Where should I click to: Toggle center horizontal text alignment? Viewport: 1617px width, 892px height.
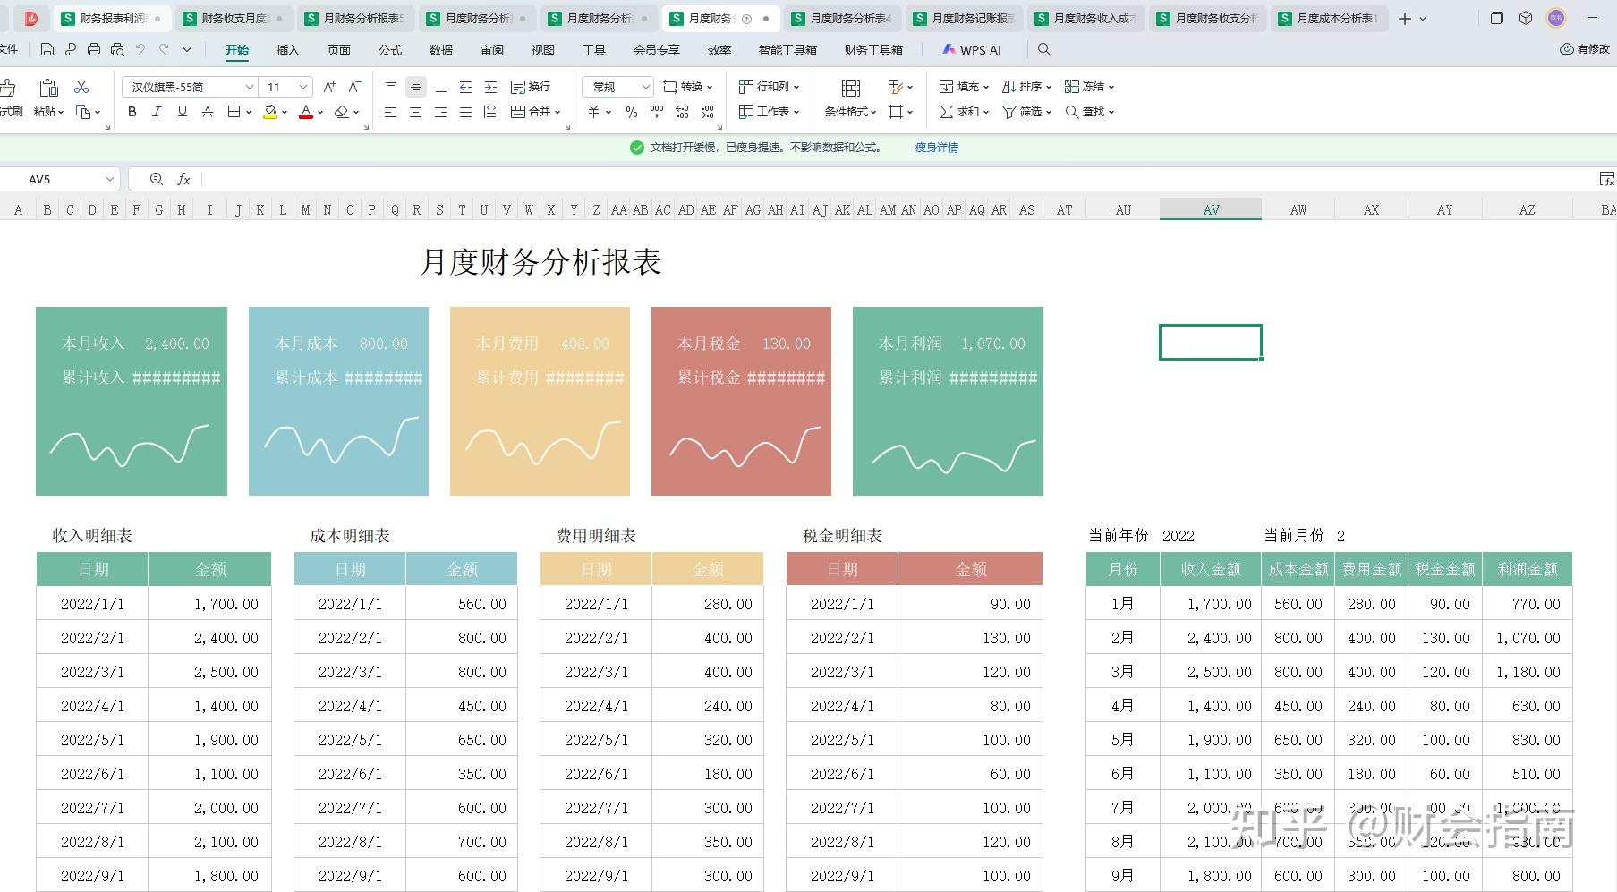tap(416, 112)
